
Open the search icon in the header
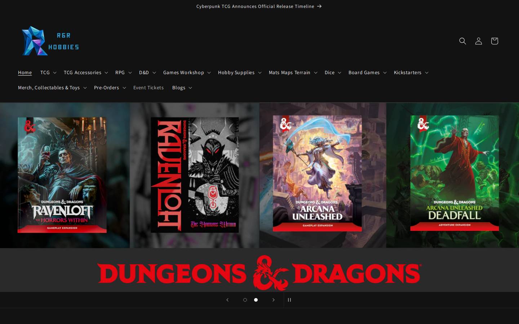pyautogui.click(x=463, y=41)
